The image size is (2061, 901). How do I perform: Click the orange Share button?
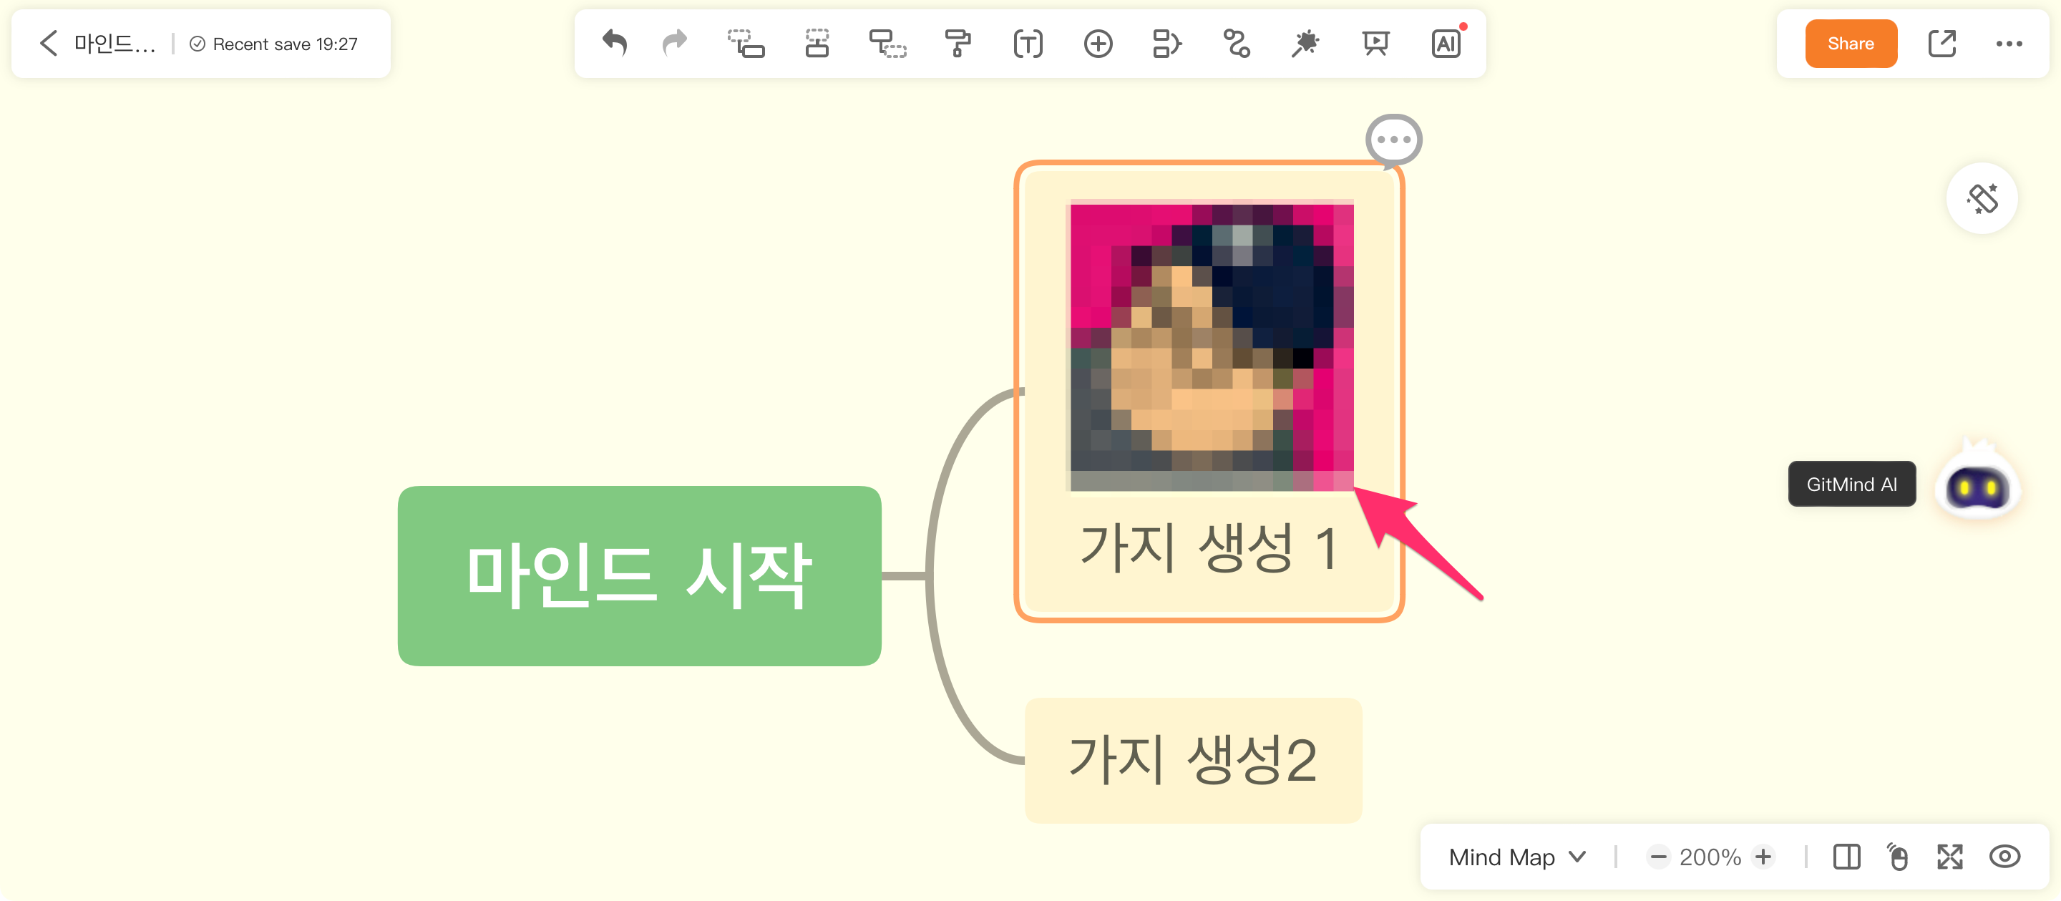point(1851,43)
